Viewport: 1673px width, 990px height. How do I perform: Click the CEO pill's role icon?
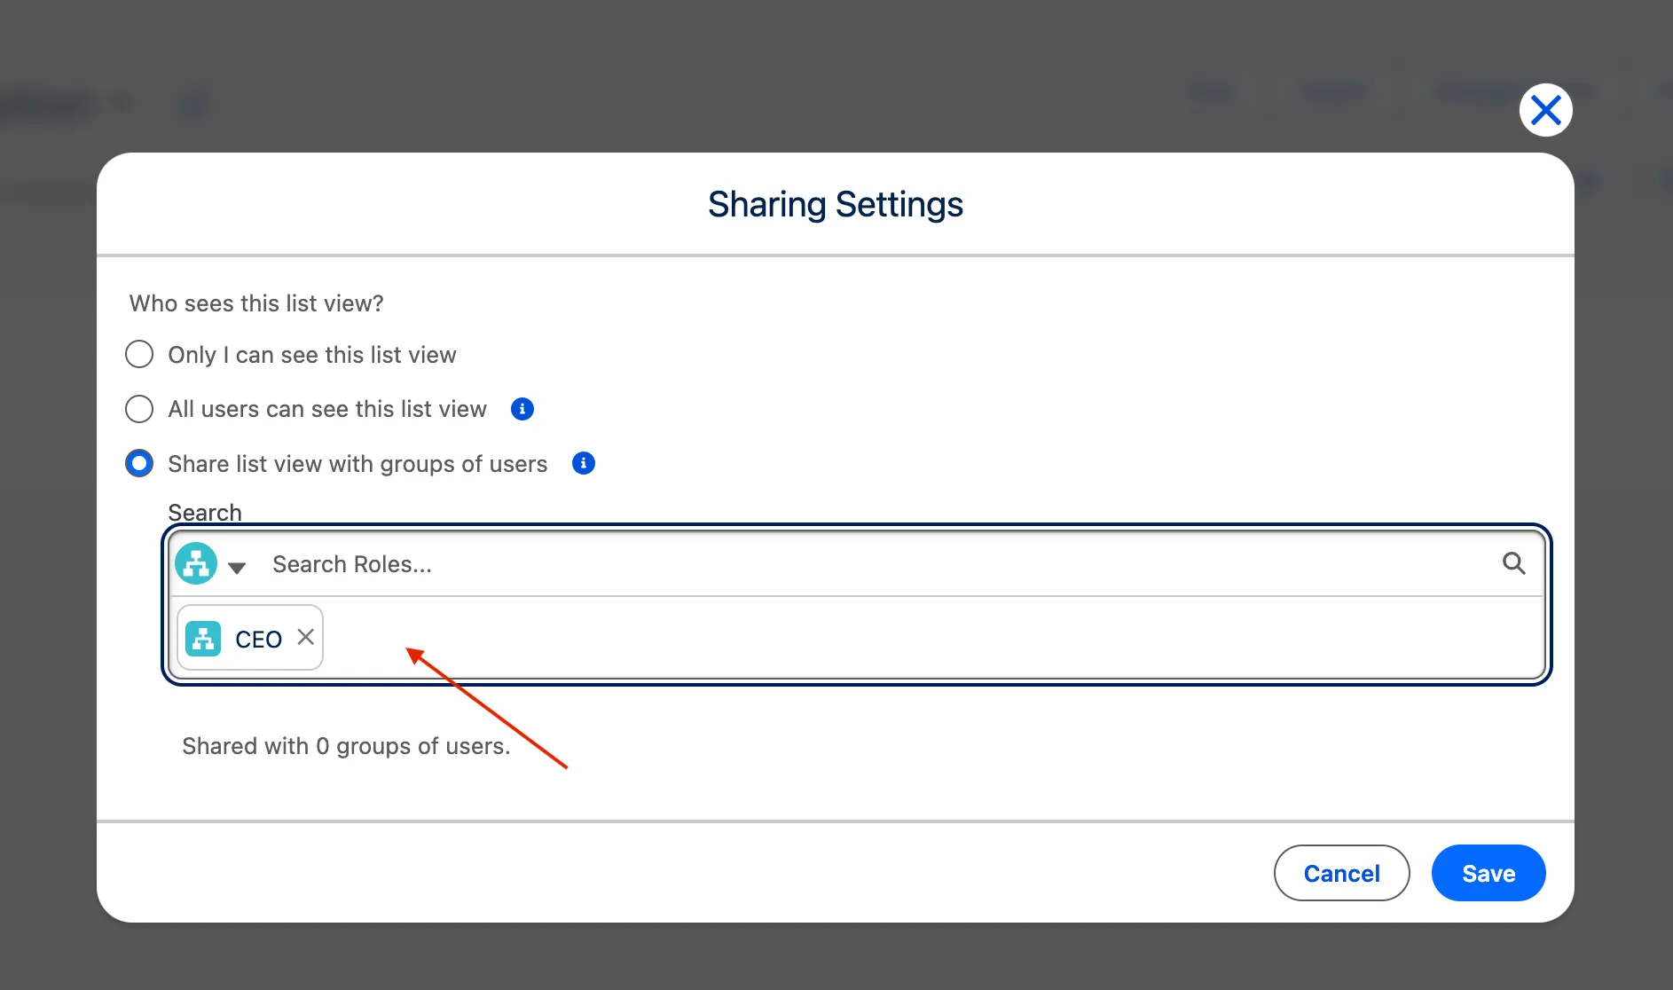203,638
